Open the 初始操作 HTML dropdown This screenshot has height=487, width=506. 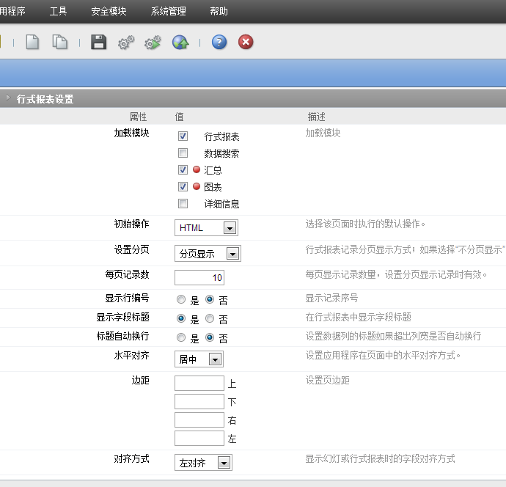coord(206,228)
